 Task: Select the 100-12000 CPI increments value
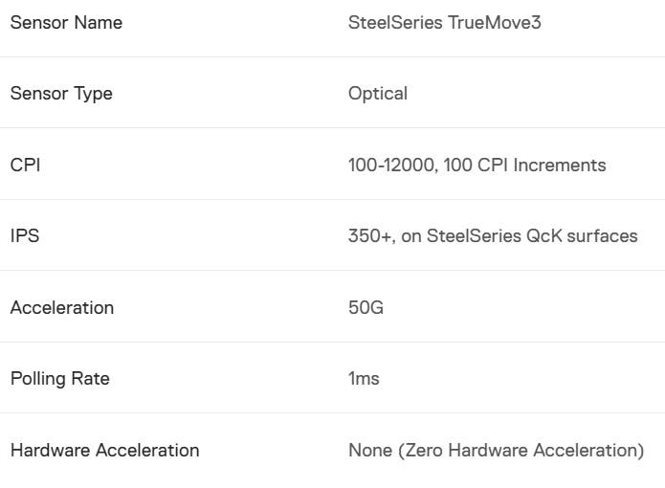(477, 165)
